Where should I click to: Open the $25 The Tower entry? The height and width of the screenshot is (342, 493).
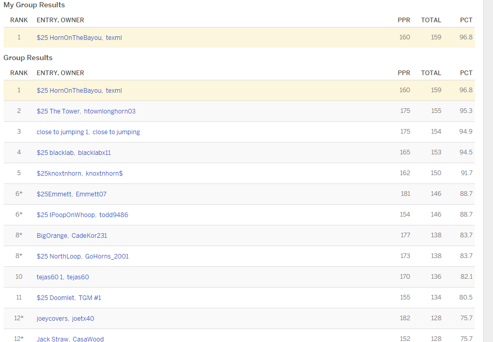58,111
